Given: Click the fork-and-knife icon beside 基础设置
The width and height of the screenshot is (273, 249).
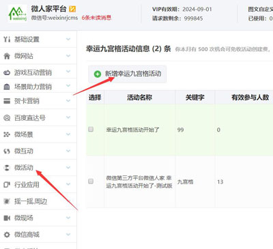Looking at the screenshot, I should pos(7,40).
